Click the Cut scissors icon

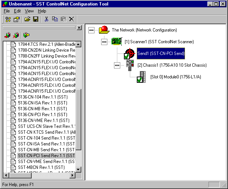[x=47, y=19]
